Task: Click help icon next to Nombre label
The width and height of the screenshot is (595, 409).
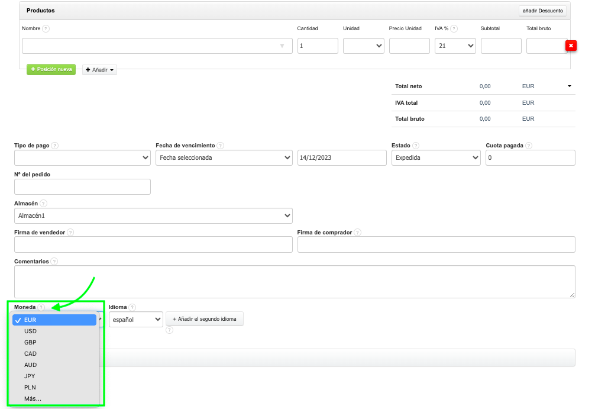Action: pos(46,28)
